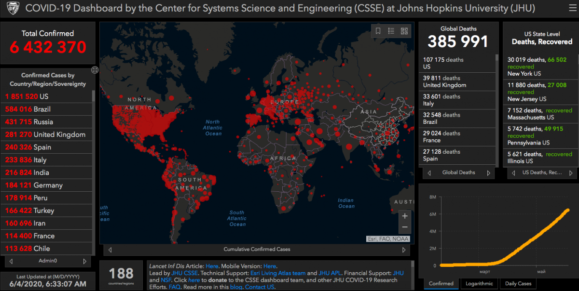Zoom out on the map with minus
The image size is (579, 291).
point(405,227)
